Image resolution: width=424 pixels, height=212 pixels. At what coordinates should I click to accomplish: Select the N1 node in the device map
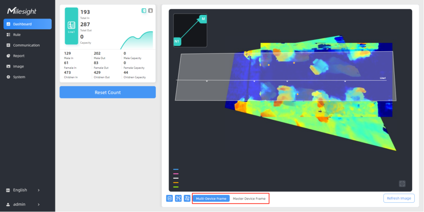[x=177, y=41]
